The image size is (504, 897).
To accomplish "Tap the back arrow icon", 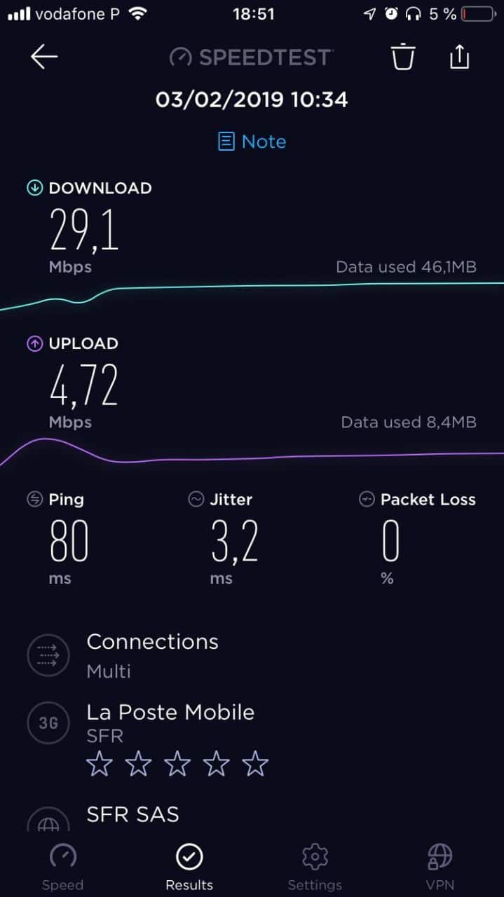I will [x=43, y=57].
